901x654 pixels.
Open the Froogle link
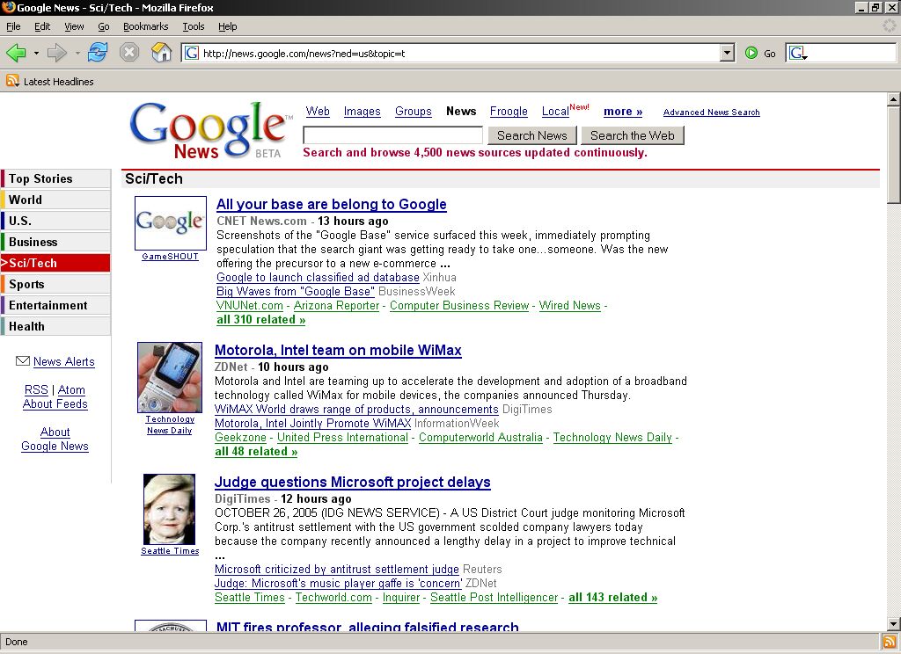(509, 112)
